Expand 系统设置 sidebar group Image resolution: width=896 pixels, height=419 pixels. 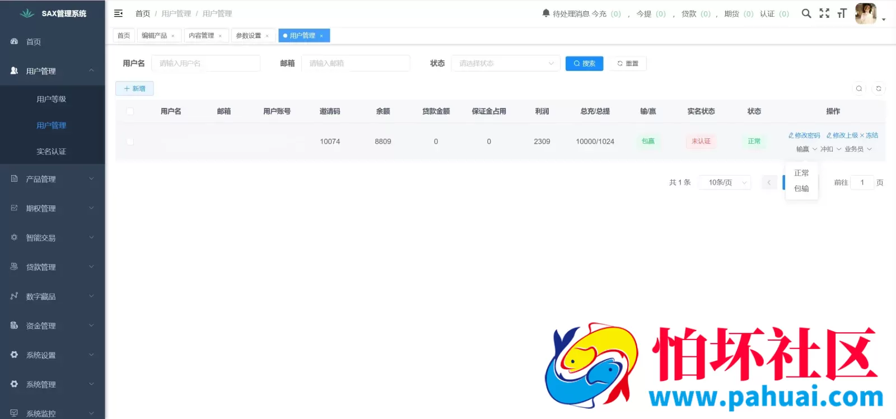(53, 355)
